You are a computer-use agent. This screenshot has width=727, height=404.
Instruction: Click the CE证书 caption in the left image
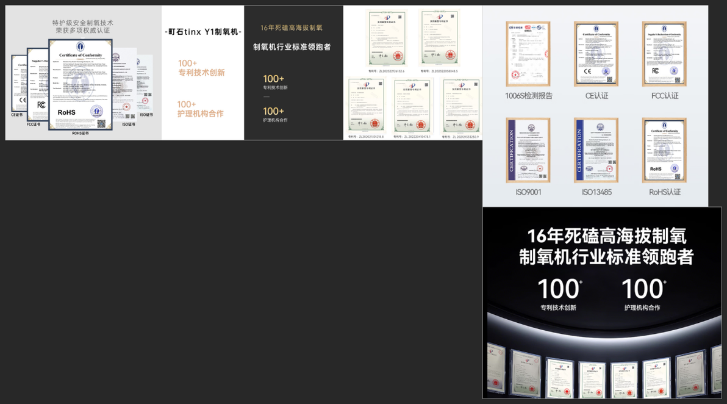tap(16, 115)
